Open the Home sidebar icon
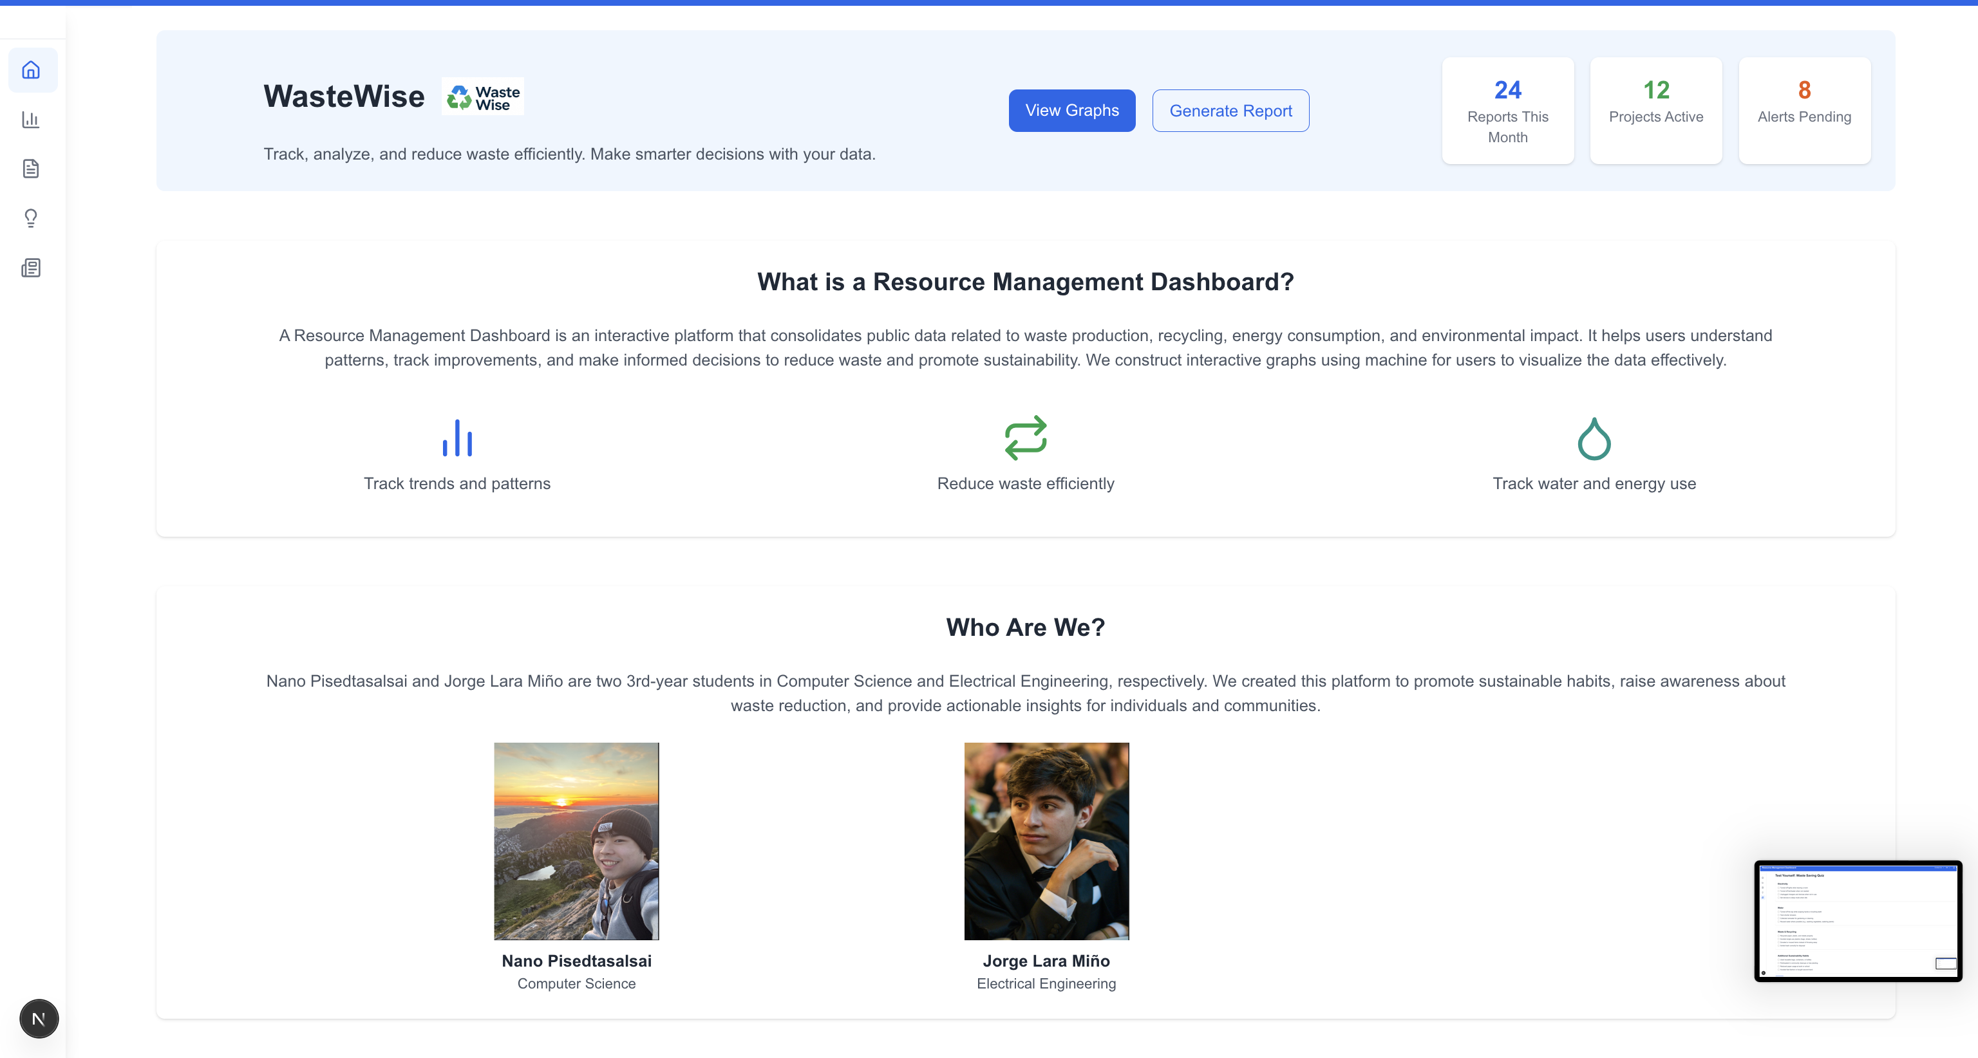The width and height of the screenshot is (1978, 1058). pyautogui.click(x=32, y=70)
